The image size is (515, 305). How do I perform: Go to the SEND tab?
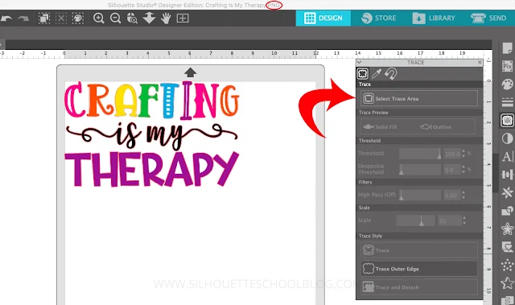pos(488,18)
